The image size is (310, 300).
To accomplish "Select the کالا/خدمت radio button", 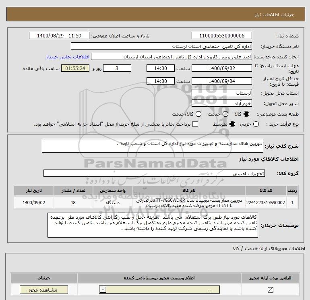I will (x=198, y=114).
